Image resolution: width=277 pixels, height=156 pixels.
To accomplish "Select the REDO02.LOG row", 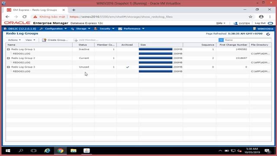I will pos(138,62).
